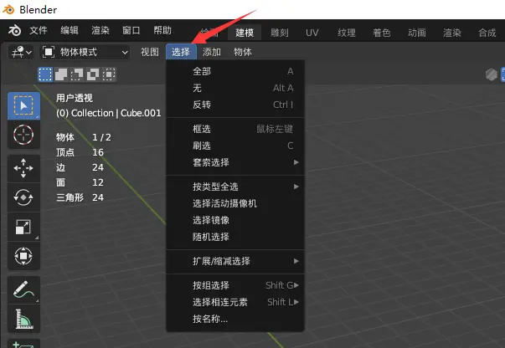505x348 pixels.
Task: Choose 按名称... entry
Action: (x=235, y=319)
